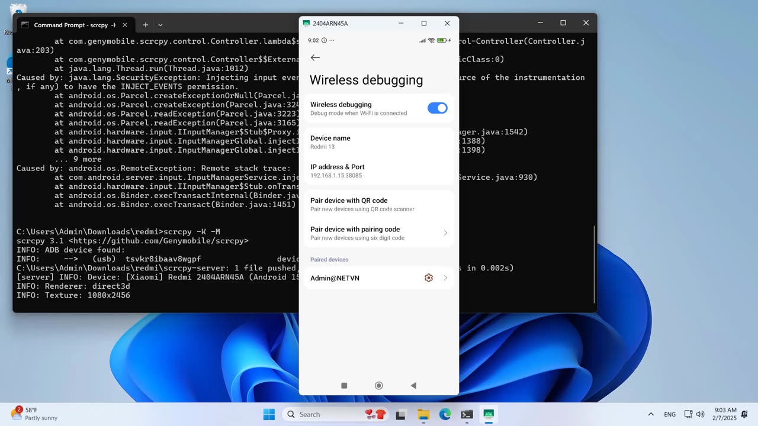Open the gear settings for Admin@NETVN
Screen dimensions: 758x426
click(x=429, y=278)
